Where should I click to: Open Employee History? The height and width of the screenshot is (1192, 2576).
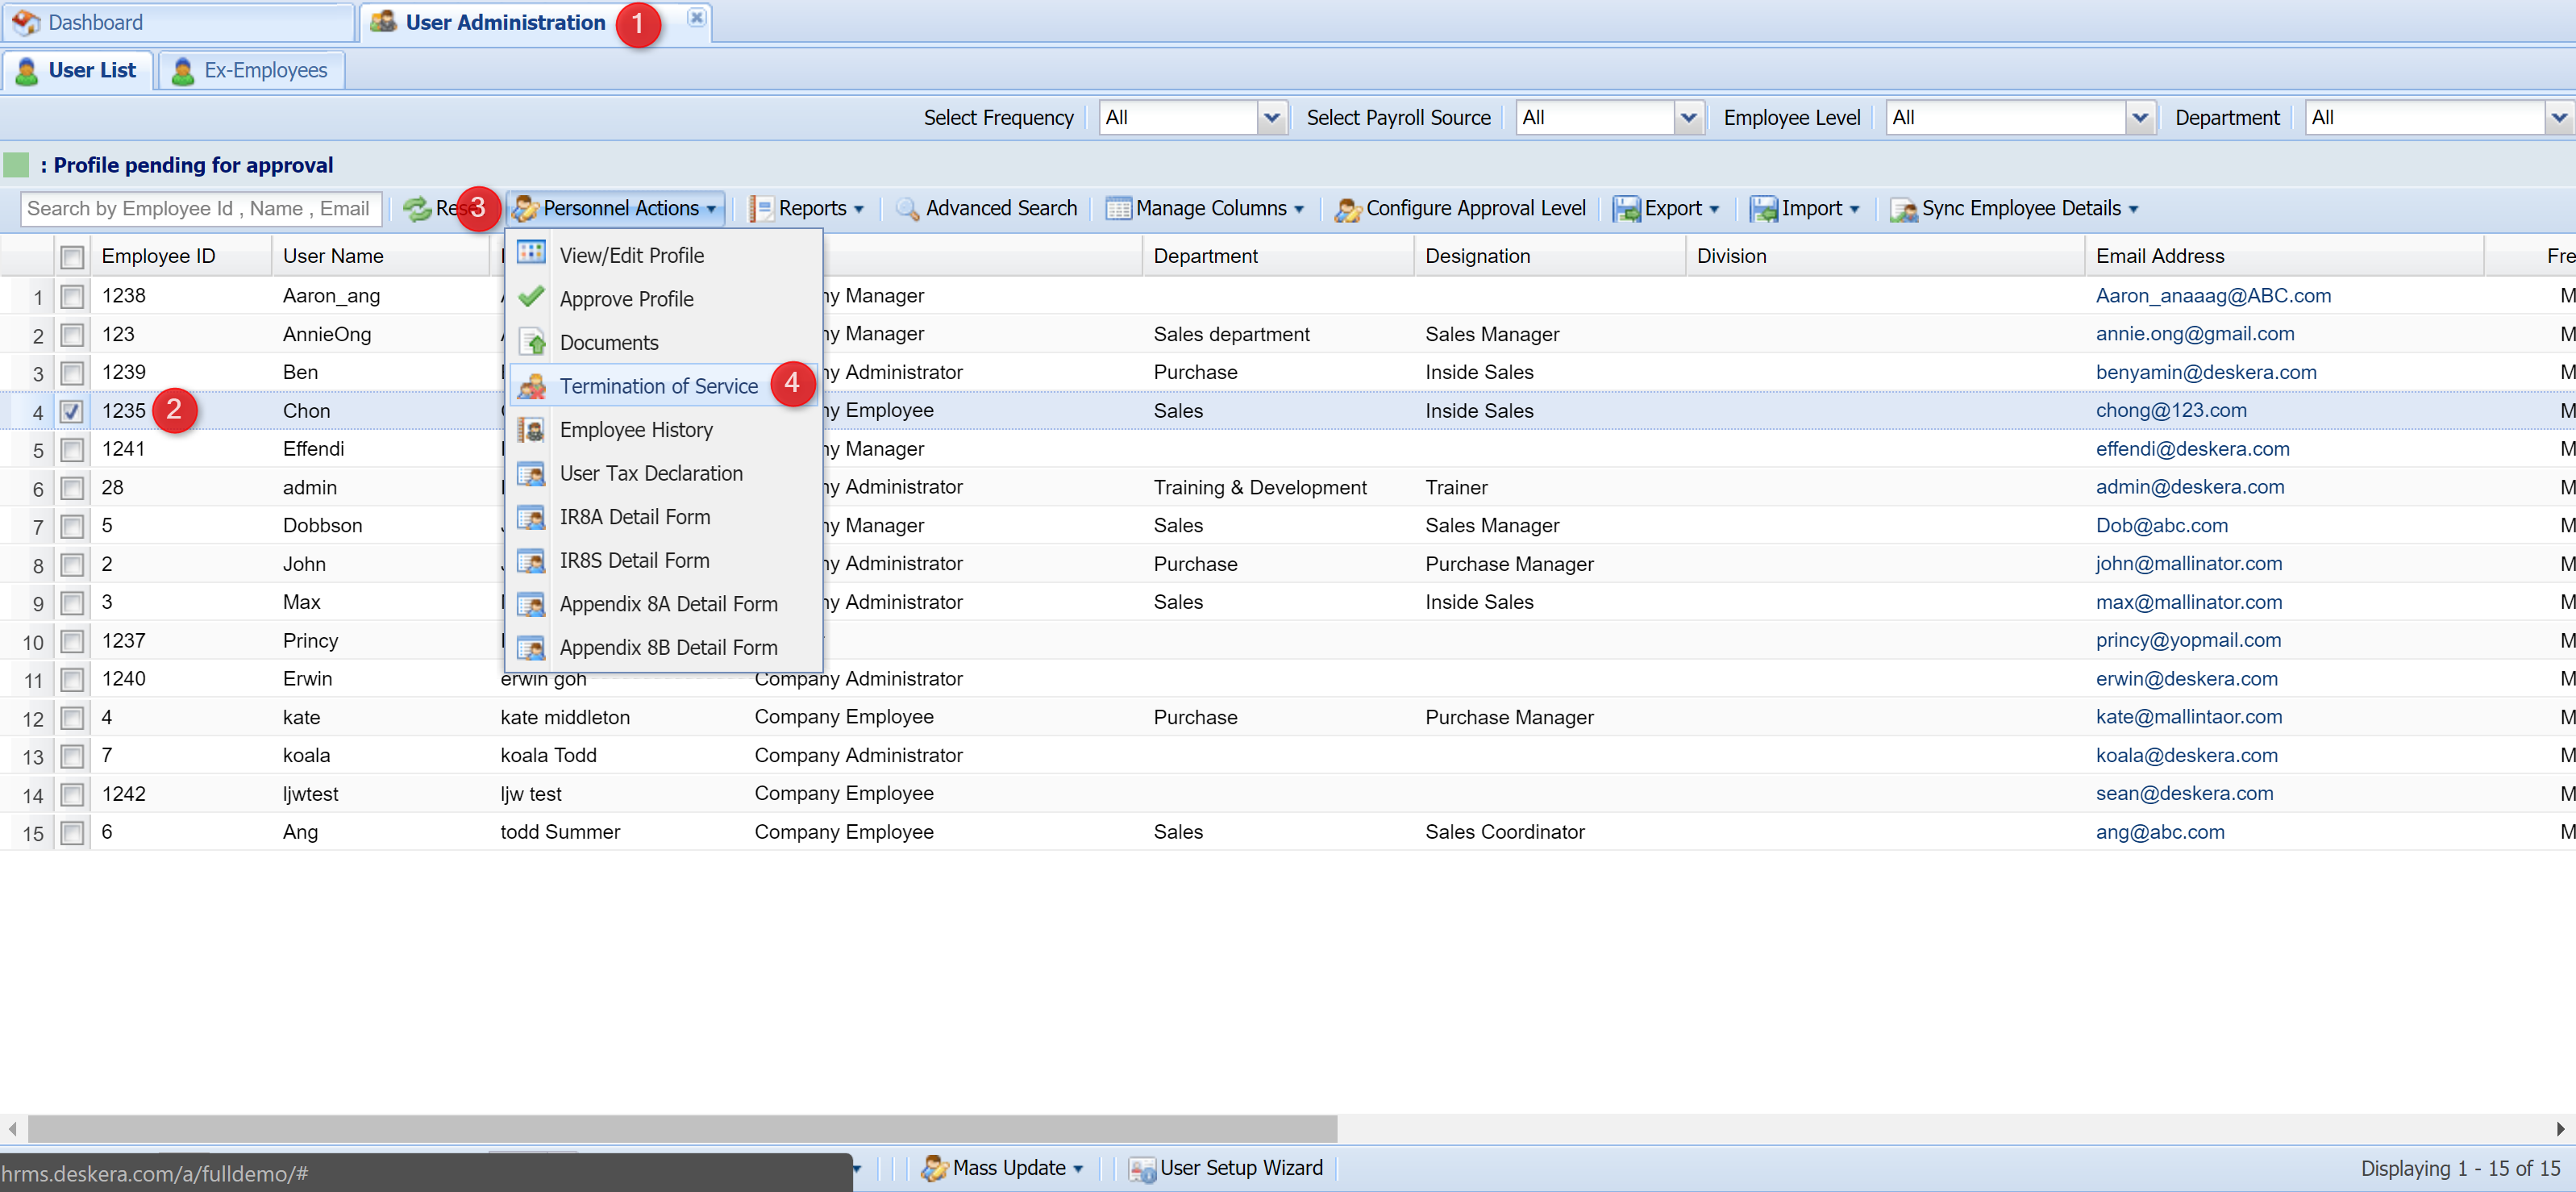tap(636, 429)
